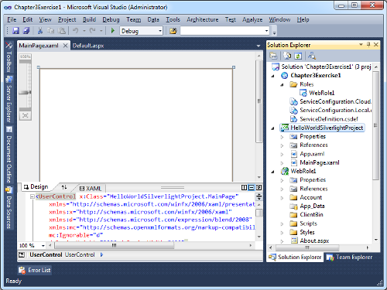The image size is (387, 290).
Task: Open Solution Explorer window position dropdown
Action: 361,45
